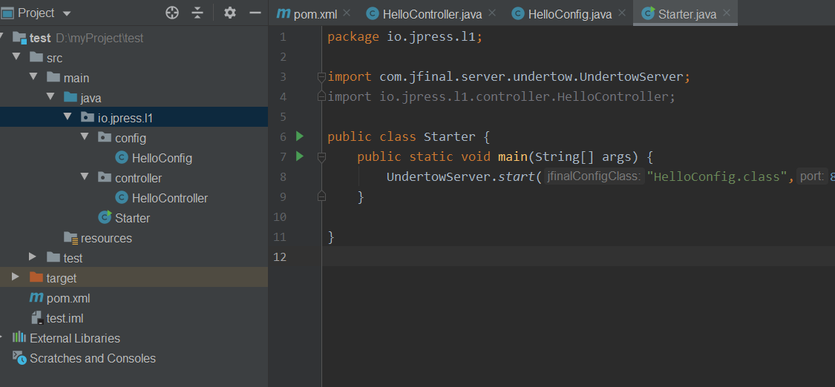Image resolution: width=835 pixels, height=387 pixels.
Task: Click the jfinalConfigClass parameter hint
Action: pos(594,177)
